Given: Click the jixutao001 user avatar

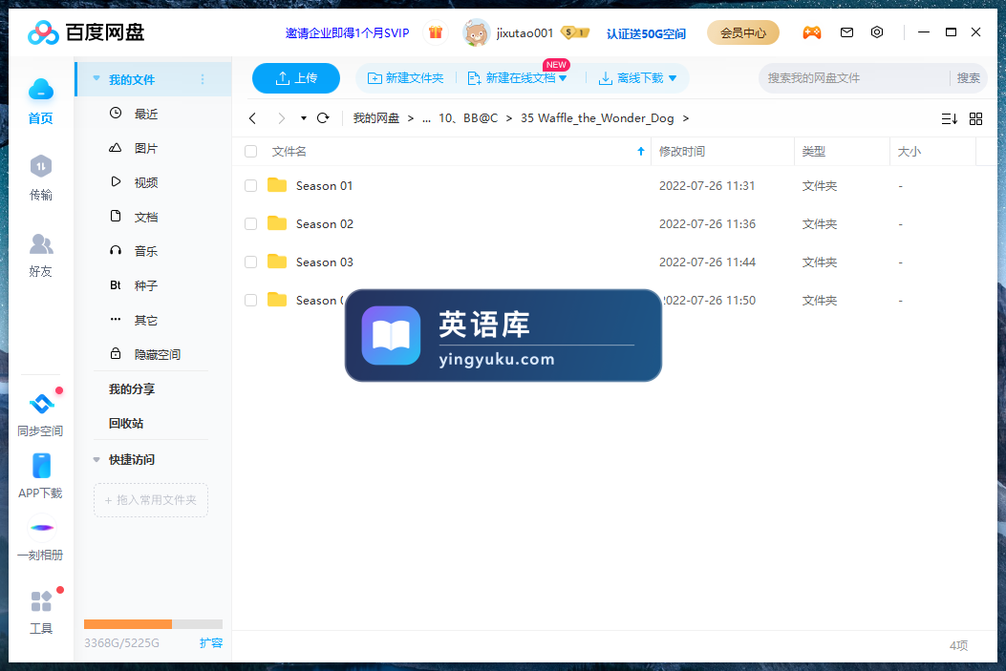Looking at the screenshot, I should click(476, 32).
